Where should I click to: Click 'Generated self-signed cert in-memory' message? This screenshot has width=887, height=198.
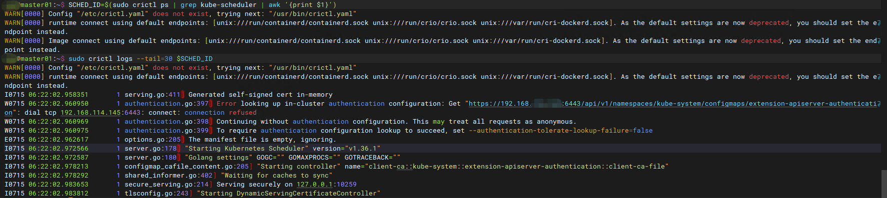tap(261, 95)
